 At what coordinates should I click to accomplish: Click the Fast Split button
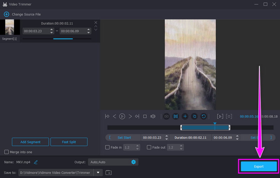click(69, 142)
